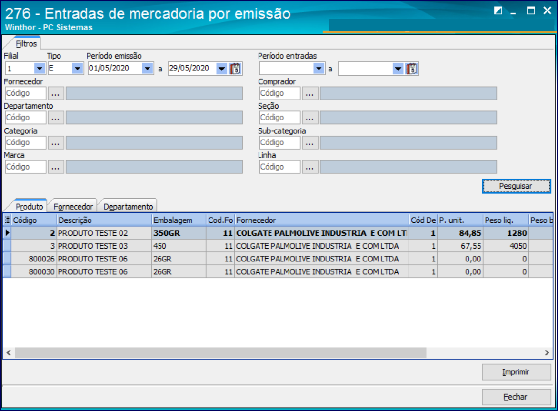Sort by the Descrição column header
The width and height of the screenshot is (558, 411).
pyautogui.click(x=104, y=220)
